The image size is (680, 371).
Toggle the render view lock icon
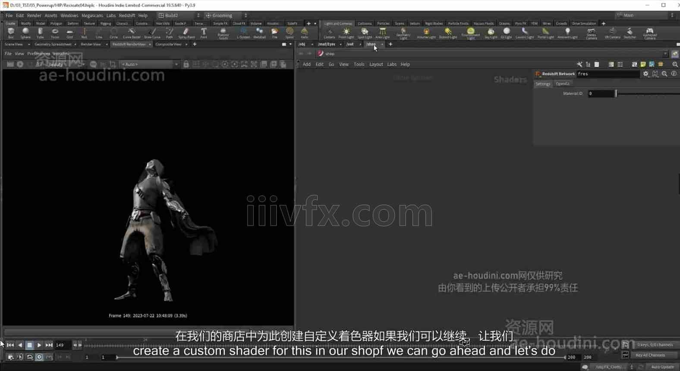coord(186,64)
